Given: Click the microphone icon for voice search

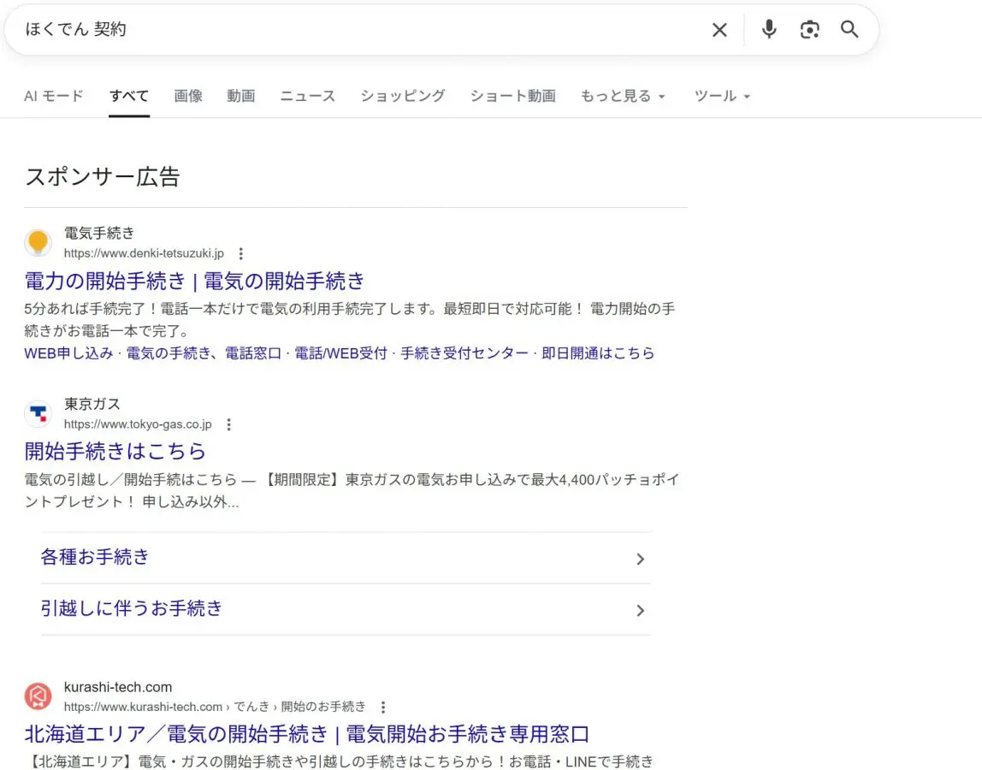Looking at the screenshot, I should tap(768, 29).
